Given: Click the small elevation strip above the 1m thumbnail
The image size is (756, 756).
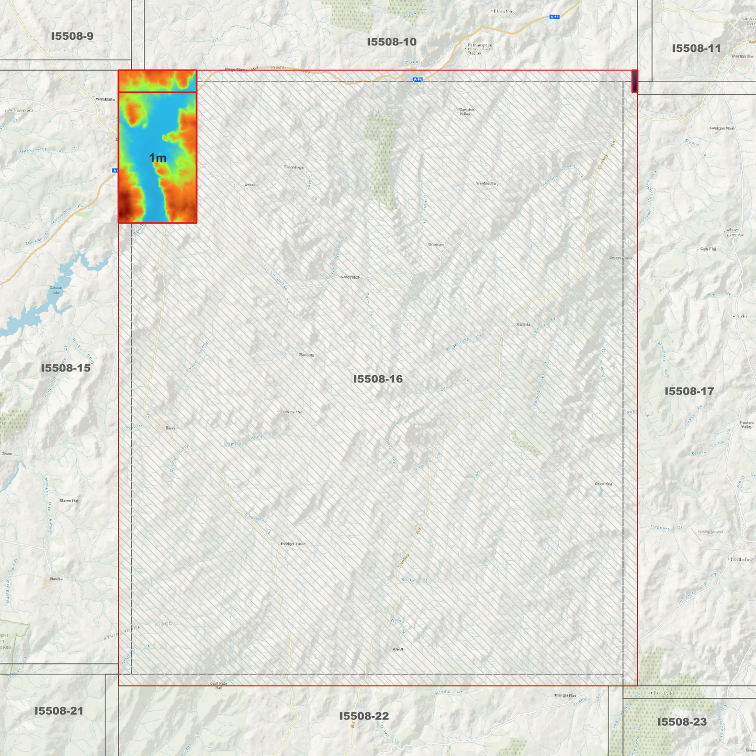Looking at the screenshot, I should (x=157, y=81).
